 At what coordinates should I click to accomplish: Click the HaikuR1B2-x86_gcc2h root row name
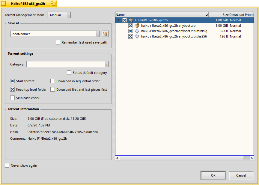coord(151,20)
